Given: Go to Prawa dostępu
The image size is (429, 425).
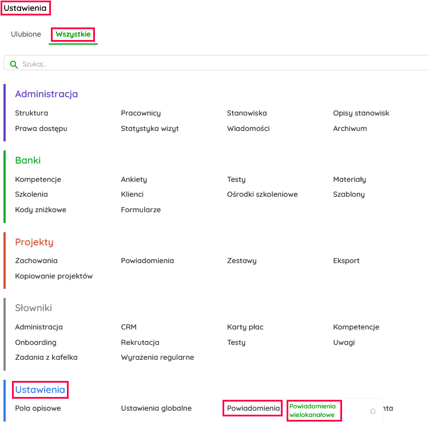Looking at the screenshot, I should pos(41,129).
